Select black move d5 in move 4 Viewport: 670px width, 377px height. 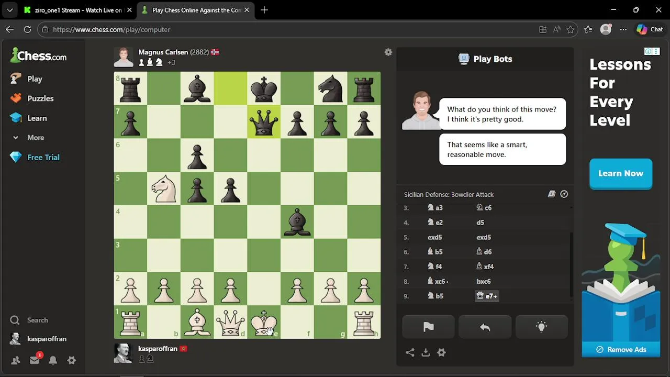click(x=480, y=223)
